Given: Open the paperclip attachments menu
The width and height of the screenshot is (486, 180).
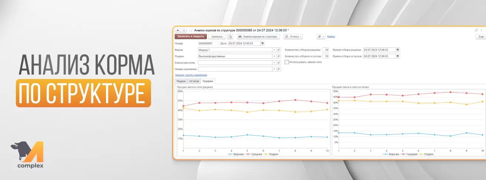Looking at the screenshot, I should [x=321, y=37].
